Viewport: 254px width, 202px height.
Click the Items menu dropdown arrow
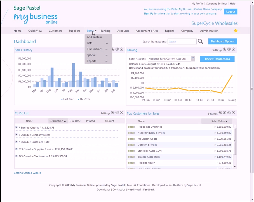(x=96, y=31)
